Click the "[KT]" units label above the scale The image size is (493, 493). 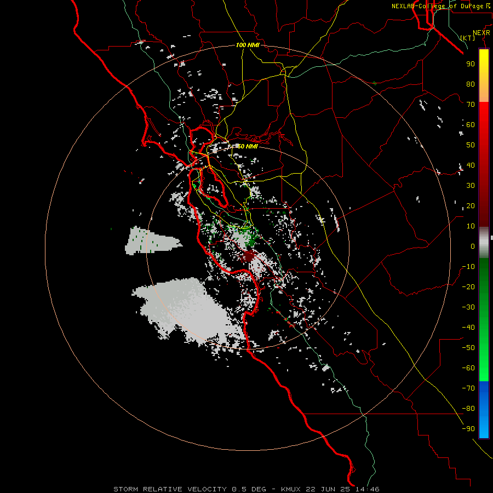(467, 38)
